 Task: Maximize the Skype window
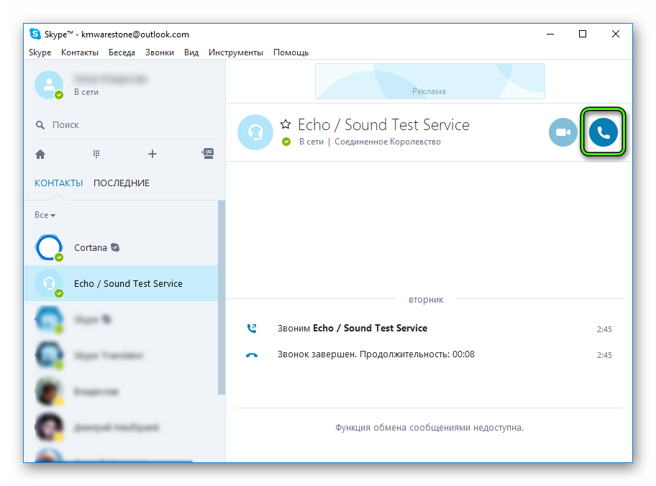(x=583, y=34)
